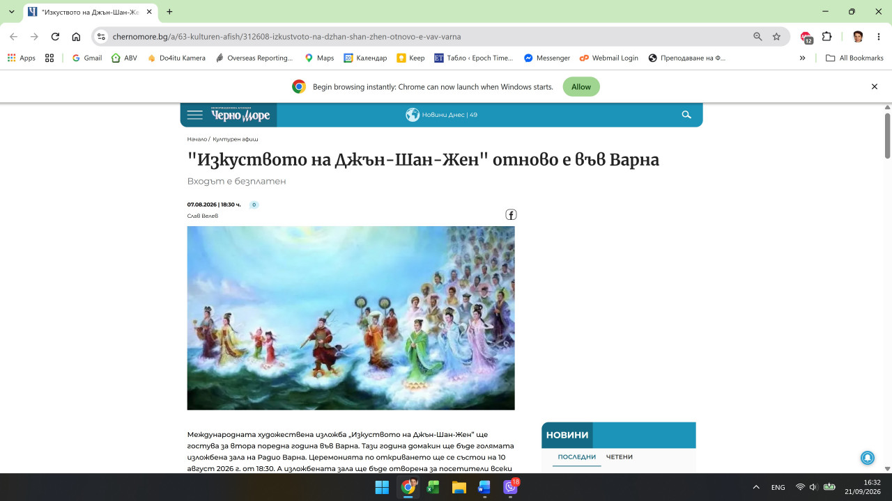Open the Културен афиш breadcrumb

pos(236,139)
